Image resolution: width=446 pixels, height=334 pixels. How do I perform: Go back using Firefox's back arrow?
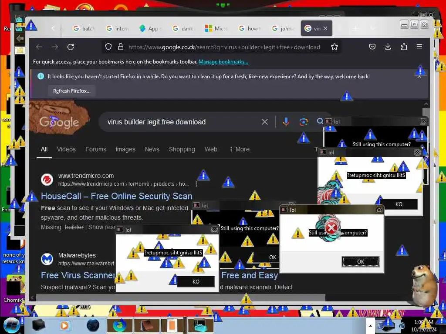point(39,47)
